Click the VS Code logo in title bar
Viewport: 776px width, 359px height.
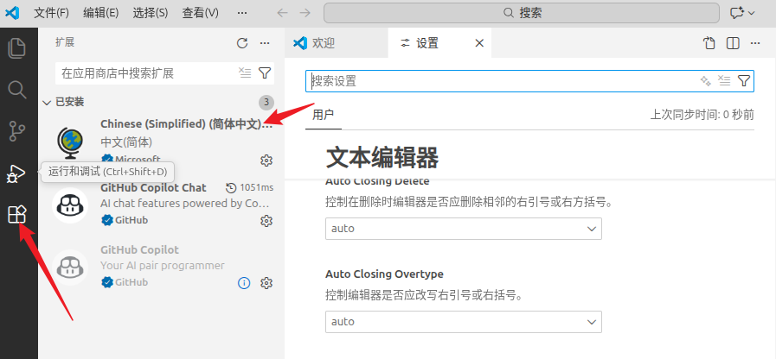click(x=12, y=13)
